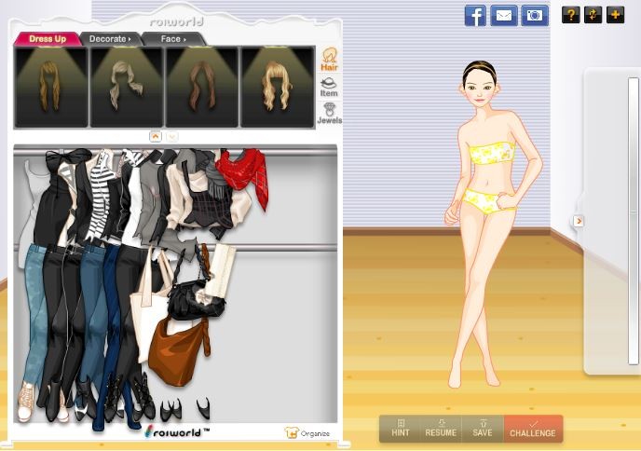
Task: Select the Jewels ring category icon
Action: 329,113
